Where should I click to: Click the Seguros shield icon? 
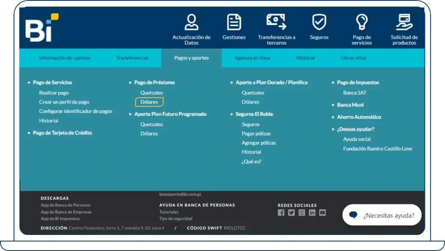click(x=319, y=22)
